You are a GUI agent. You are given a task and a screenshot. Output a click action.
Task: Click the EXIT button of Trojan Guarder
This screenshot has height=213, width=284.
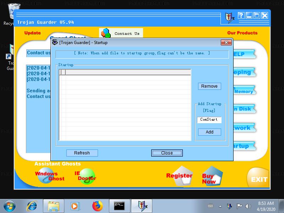(259, 178)
